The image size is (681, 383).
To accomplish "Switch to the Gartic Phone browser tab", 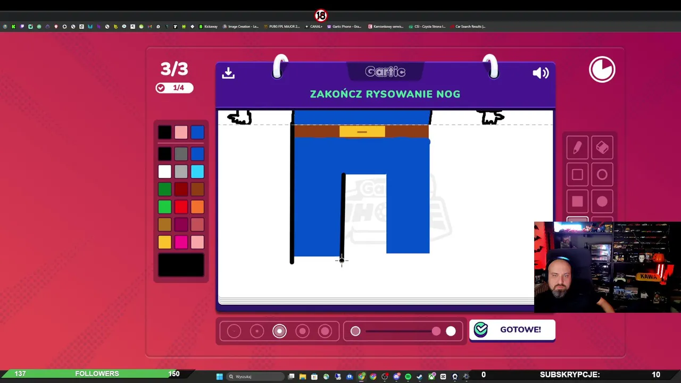I will click(x=344, y=27).
